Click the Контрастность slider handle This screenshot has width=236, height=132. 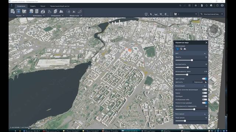tap(188, 67)
